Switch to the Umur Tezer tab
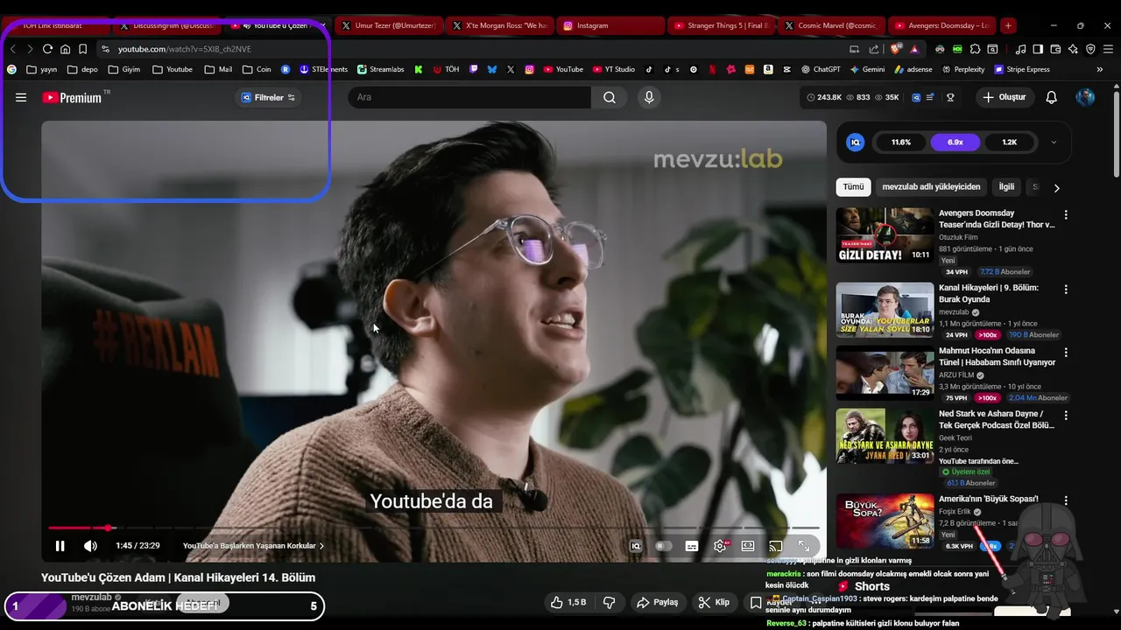This screenshot has height=630, width=1121. pyautogui.click(x=387, y=25)
